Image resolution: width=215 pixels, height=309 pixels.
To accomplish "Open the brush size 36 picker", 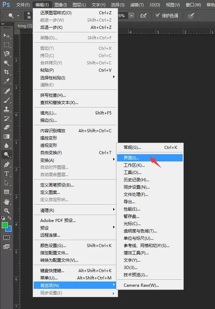I will [x=29, y=16].
